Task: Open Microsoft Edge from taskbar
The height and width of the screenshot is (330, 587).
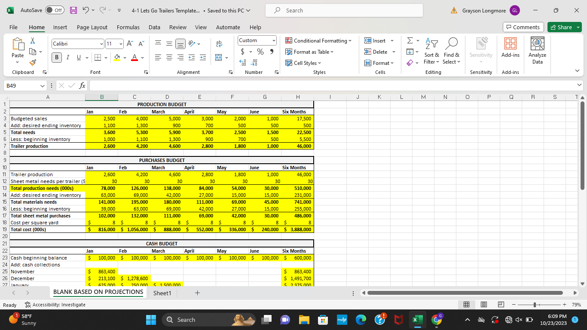Action: click(x=361, y=320)
